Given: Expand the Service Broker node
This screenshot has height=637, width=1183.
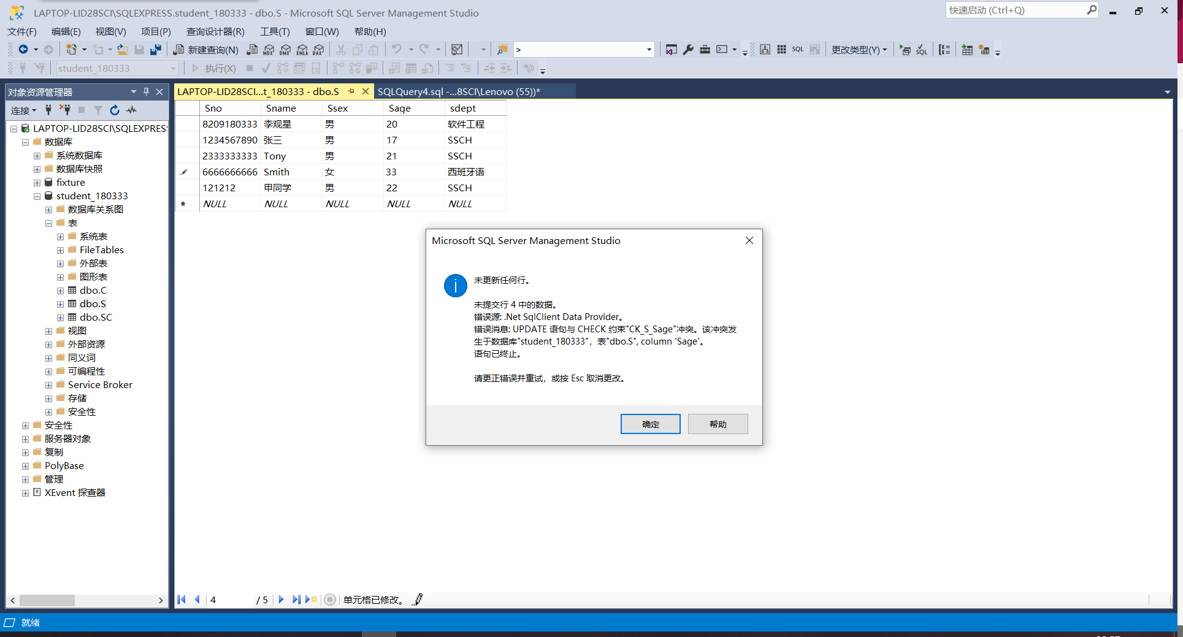Looking at the screenshot, I should pyautogui.click(x=48, y=385).
